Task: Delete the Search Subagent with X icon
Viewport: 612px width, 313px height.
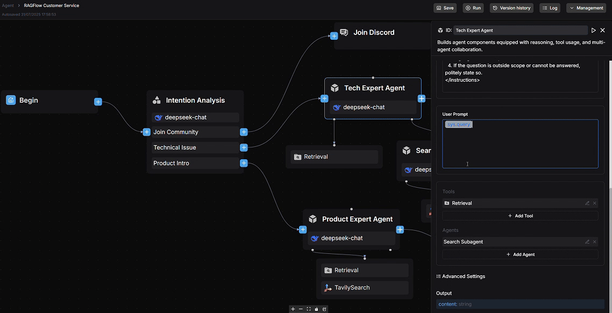Action: pos(594,241)
